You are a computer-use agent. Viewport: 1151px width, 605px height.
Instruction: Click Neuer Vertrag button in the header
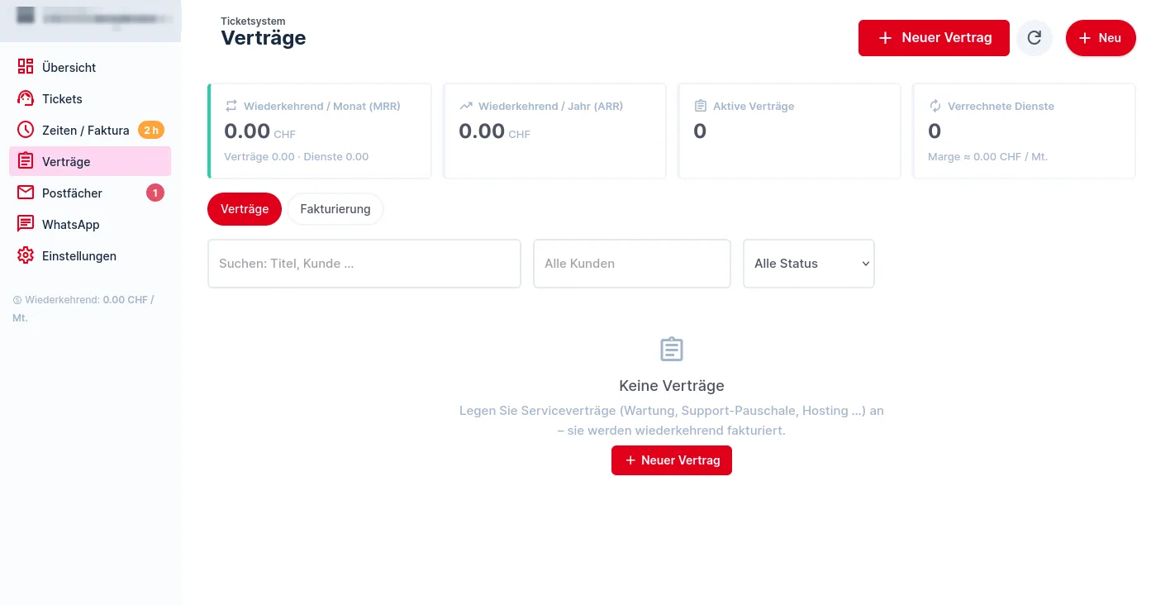point(934,38)
